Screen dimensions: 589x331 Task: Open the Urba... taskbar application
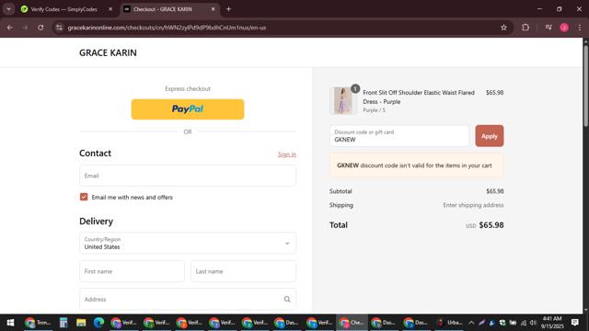pyautogui.click(x=449, y=323)
